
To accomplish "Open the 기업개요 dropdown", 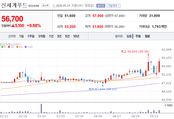I will [x=113, y=6].
